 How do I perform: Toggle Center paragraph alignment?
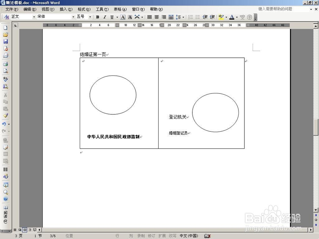(x=157, y=17)
